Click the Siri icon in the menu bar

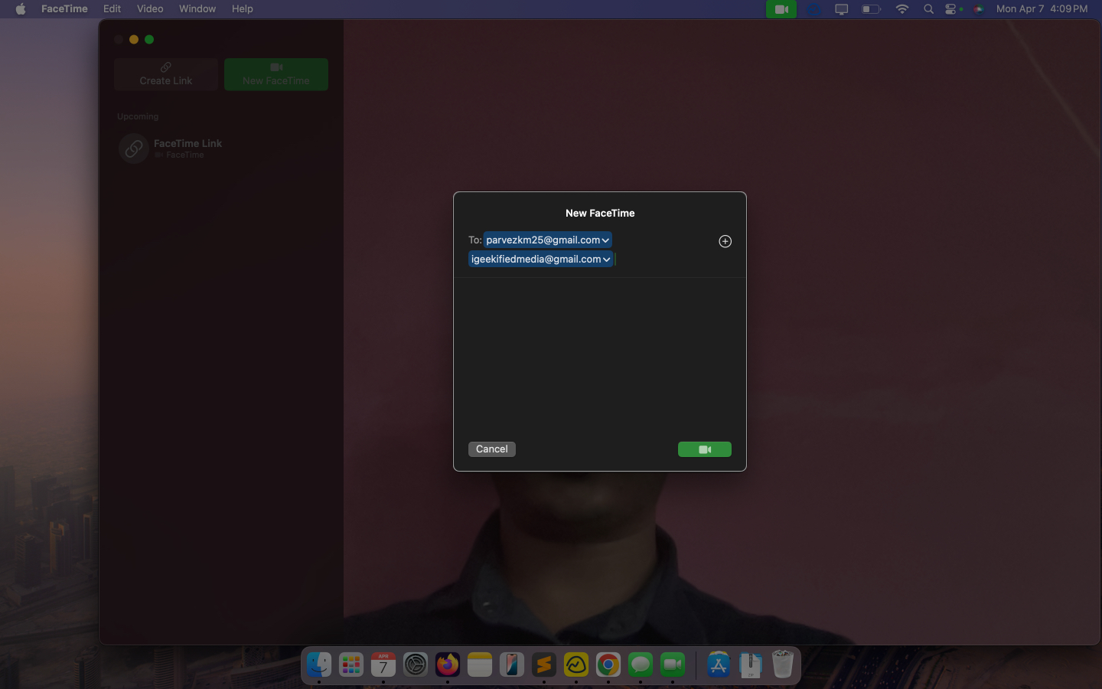(979, 8)
